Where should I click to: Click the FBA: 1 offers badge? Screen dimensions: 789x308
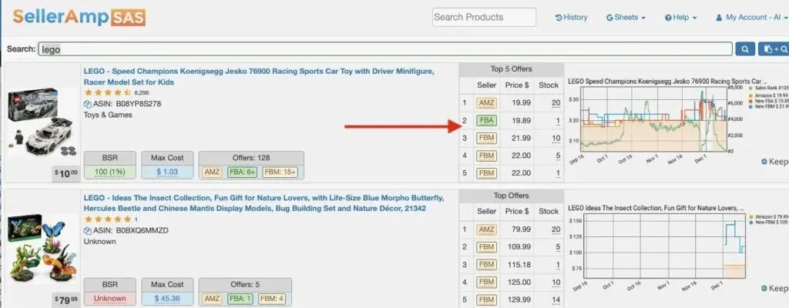click(x=240, y=299)
